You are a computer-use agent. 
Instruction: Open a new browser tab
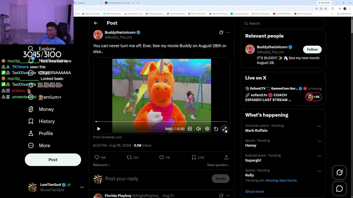click(138, 3)
